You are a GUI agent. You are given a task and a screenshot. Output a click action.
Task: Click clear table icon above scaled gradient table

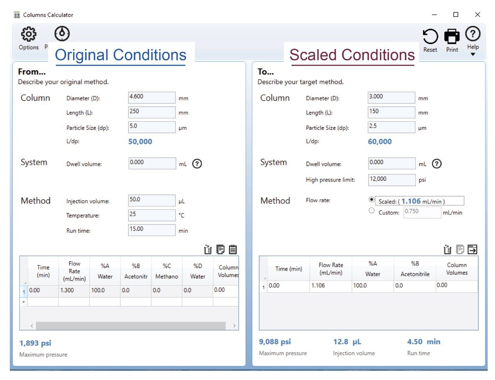pos(447,249)
